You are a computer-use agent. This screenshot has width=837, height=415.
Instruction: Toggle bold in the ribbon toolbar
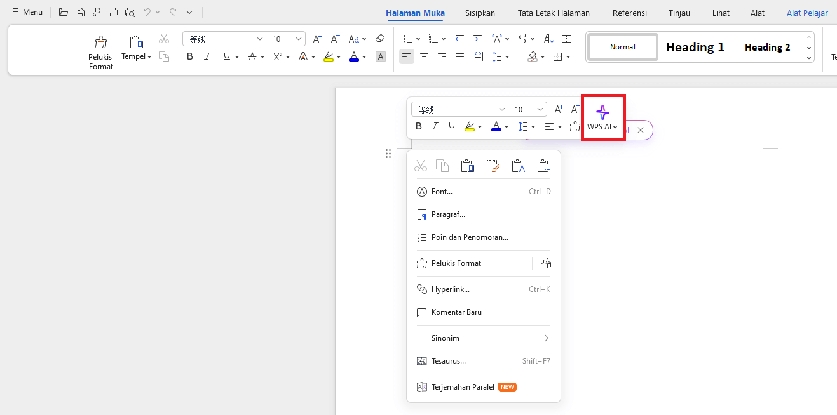tap(189, 56)
